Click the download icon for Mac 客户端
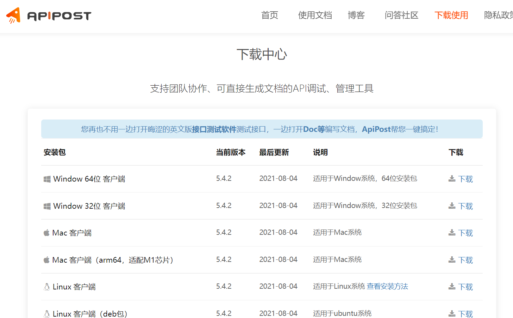 point(451,233)
